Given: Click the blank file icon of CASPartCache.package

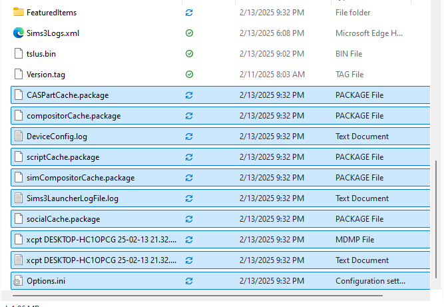Looking at the screenshot, I should pyautogui.click(x=19, y=95).
